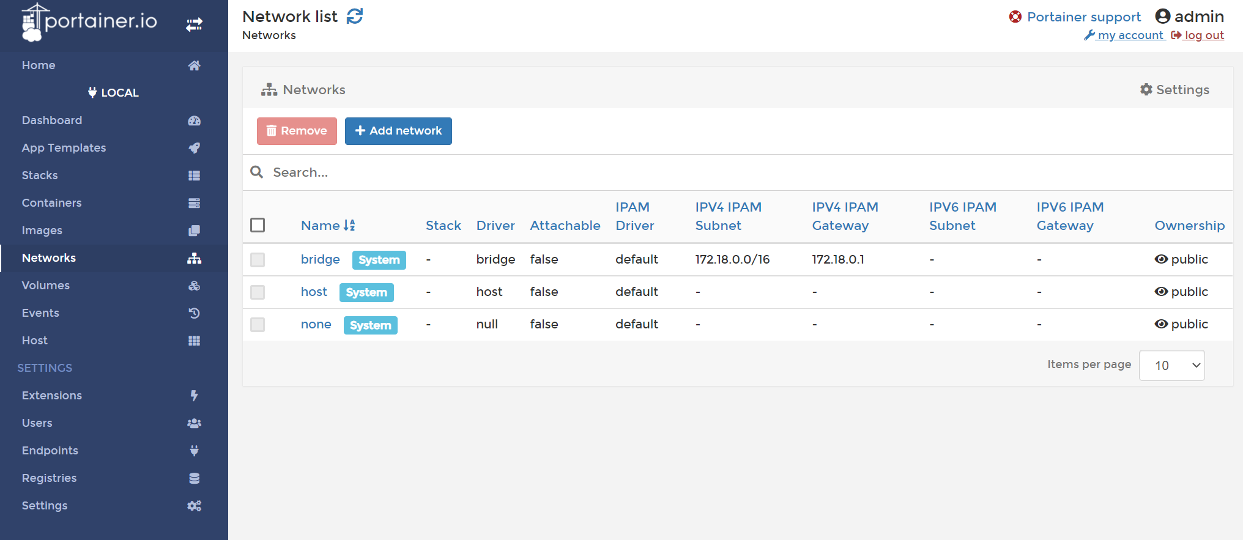Click the eye icon in host ownership
Screen dimensions: 1243x540
1161,292
